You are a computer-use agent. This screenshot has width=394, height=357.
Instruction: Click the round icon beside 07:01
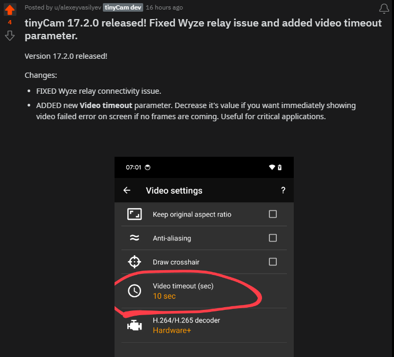pyautogui.click(x=147, y=167)
